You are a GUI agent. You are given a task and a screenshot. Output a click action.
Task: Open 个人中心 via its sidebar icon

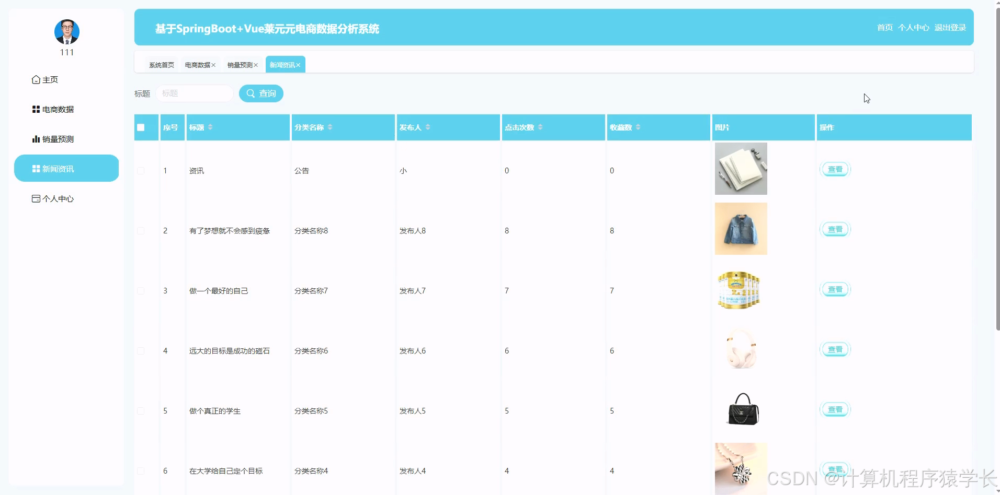35,198
